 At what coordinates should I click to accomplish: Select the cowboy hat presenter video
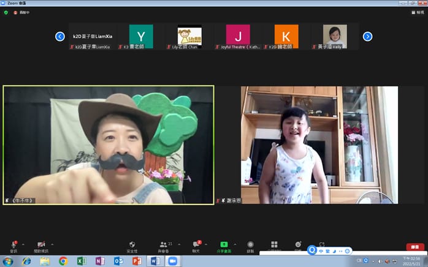pos(109,145)
